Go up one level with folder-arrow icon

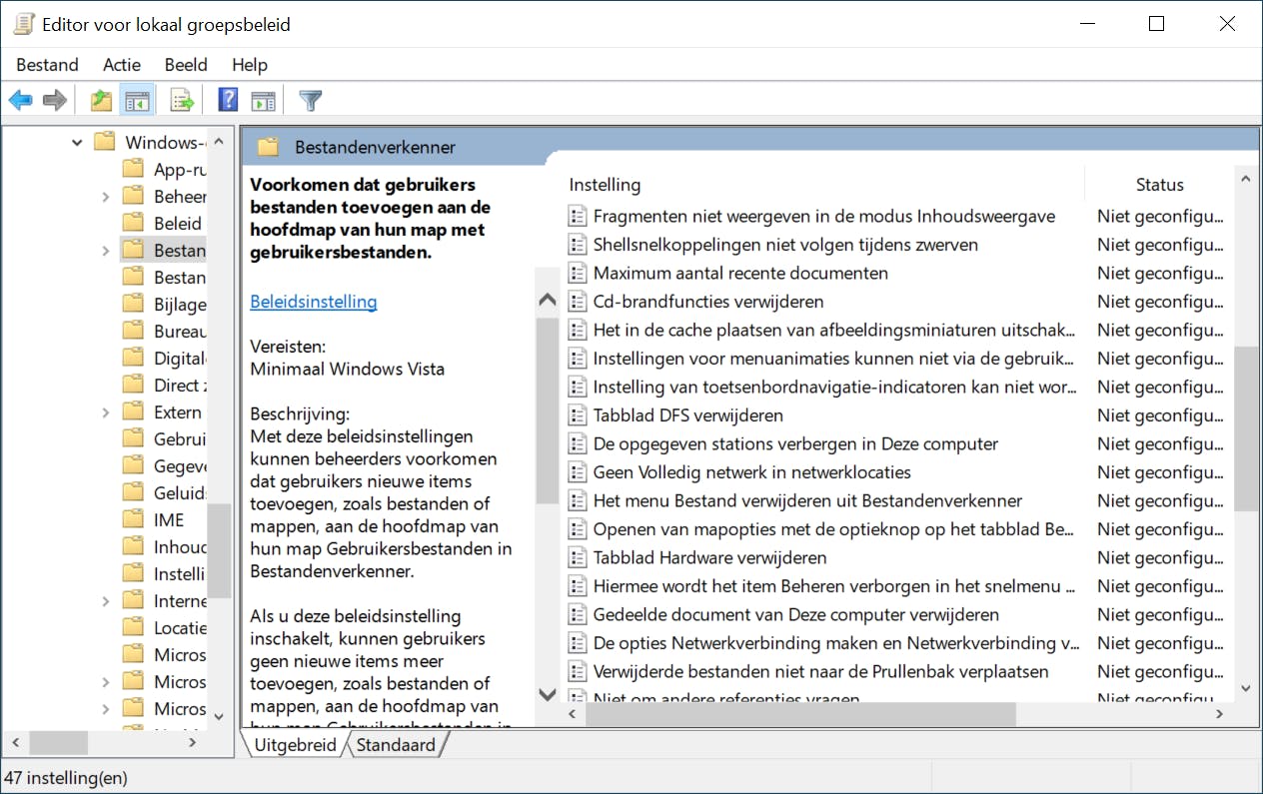(x=101, y=100)
